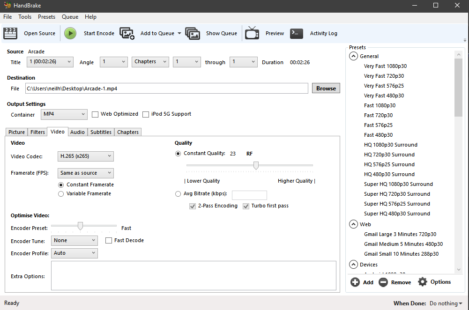Enable Fast Decode checkbox
469x310 pixels.
point(109,240)
